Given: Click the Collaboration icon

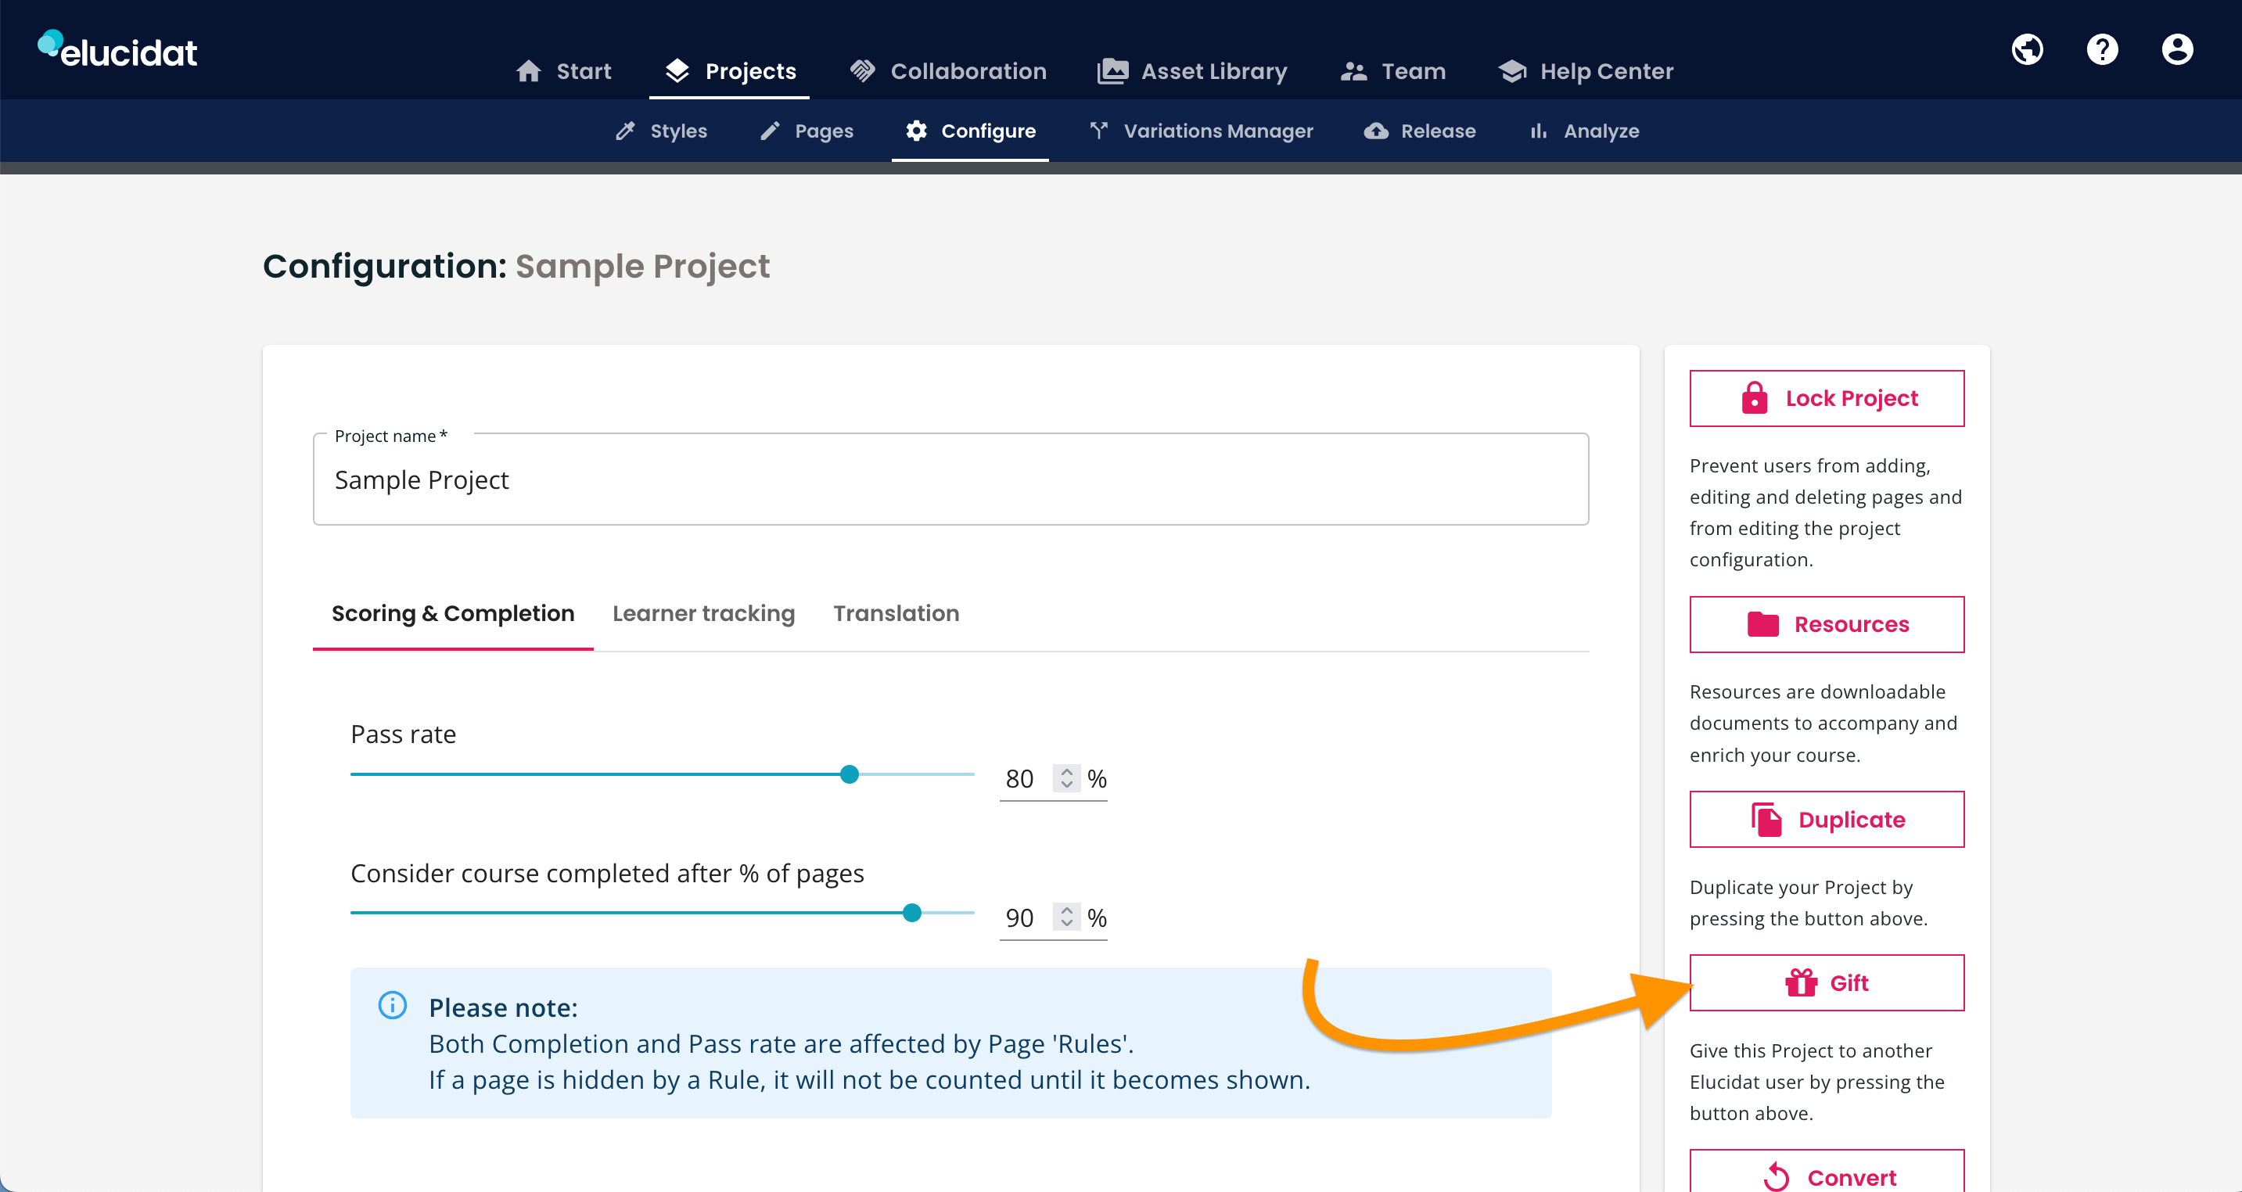Looking at the screenshot, I should click(861, 71).
